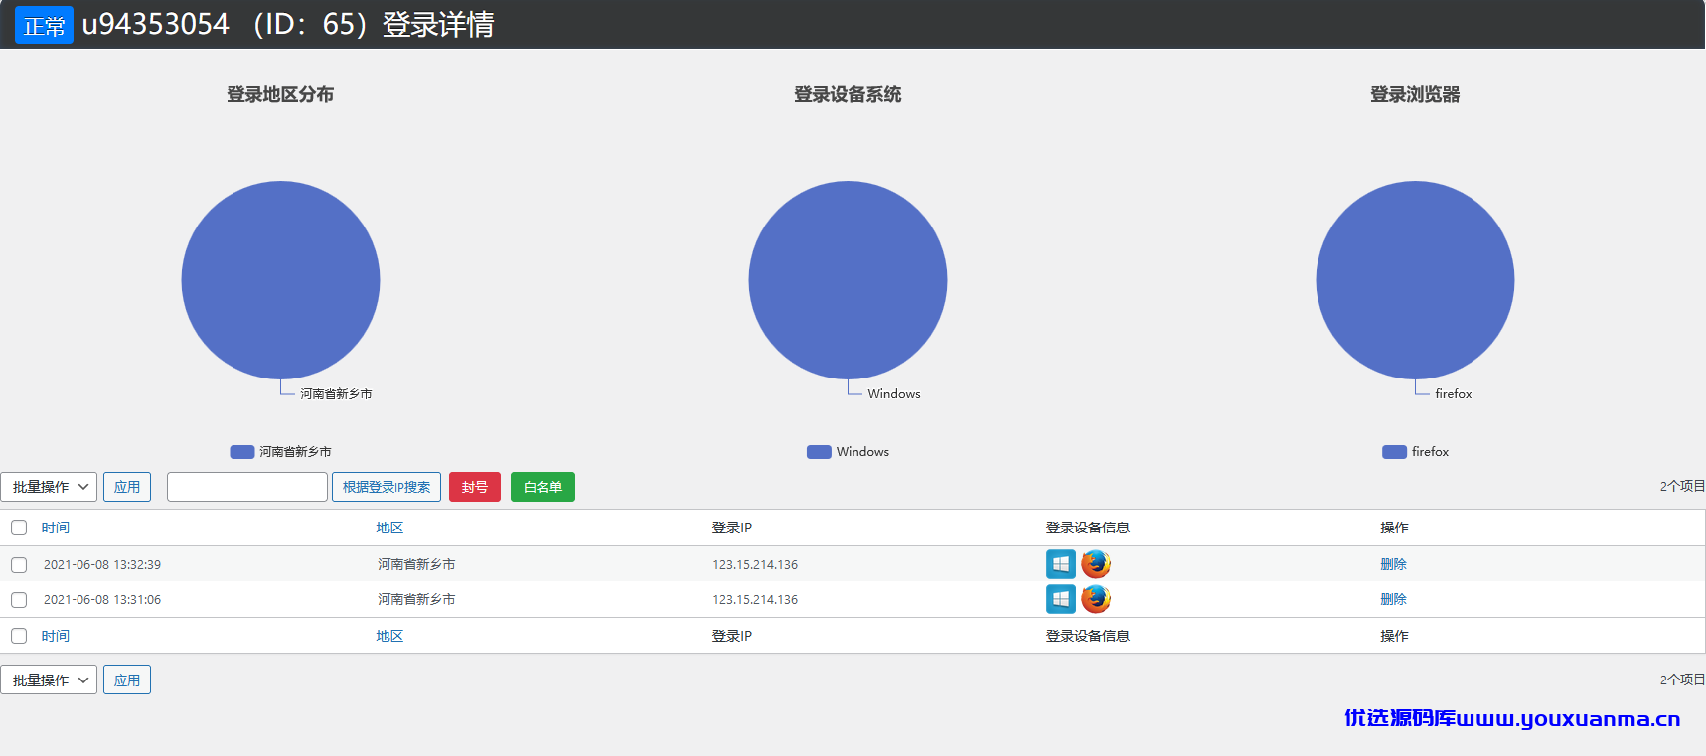
Task: Toggle select-all checkbox in table footer
Action: click(19, 636)
